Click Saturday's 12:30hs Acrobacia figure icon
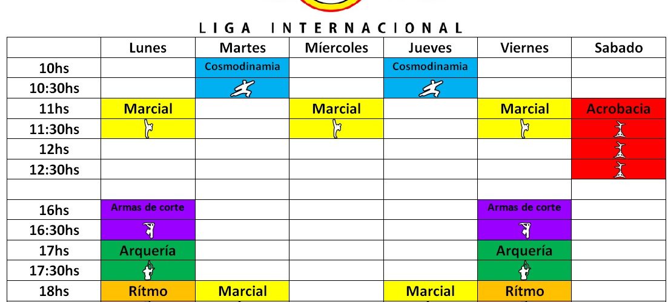Image resolution: width=668 pixels, height=302 pixels. (618, 170)
